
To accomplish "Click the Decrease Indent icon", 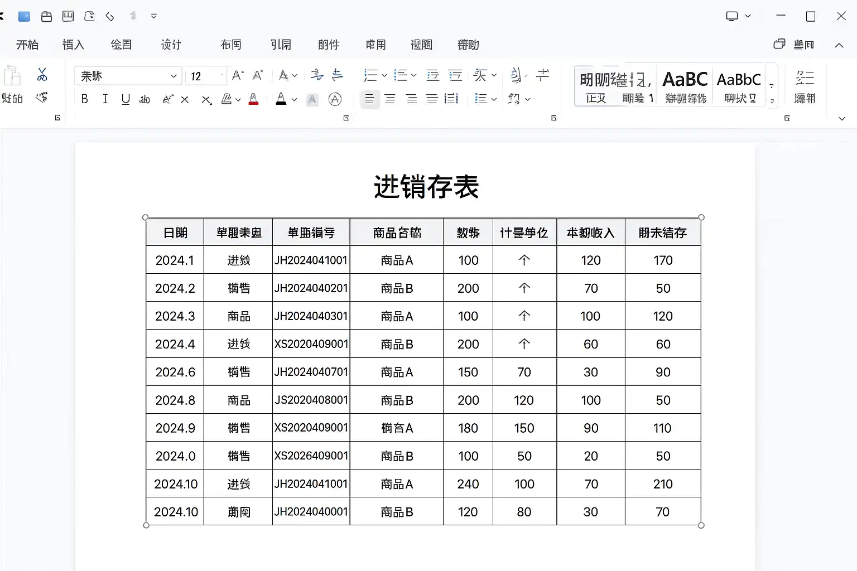I will pyautogui.click(x=432, y=75).
